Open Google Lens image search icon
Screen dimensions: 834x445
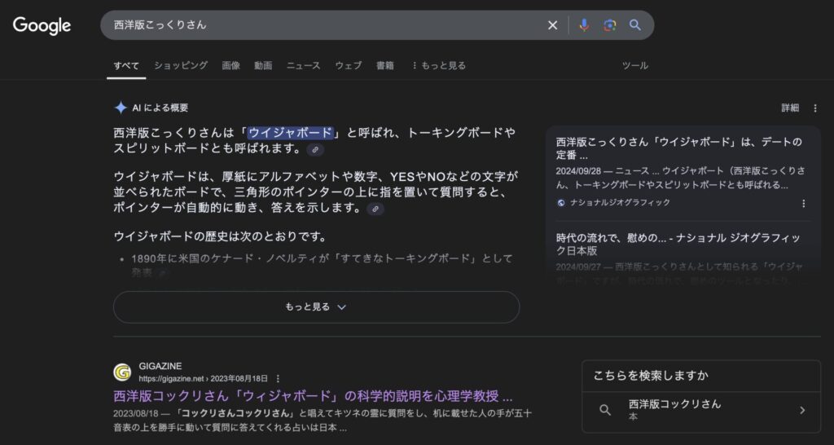point(609,25)
